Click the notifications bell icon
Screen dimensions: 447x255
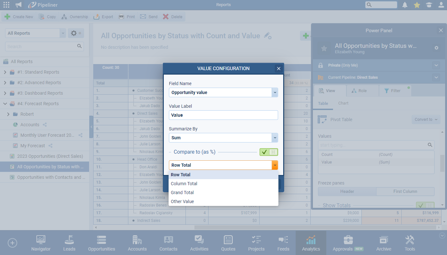coord(405,5)
